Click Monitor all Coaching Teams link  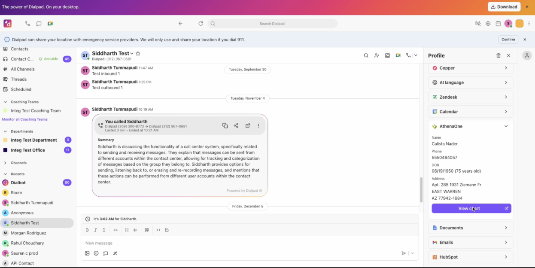tap(25, 119)
